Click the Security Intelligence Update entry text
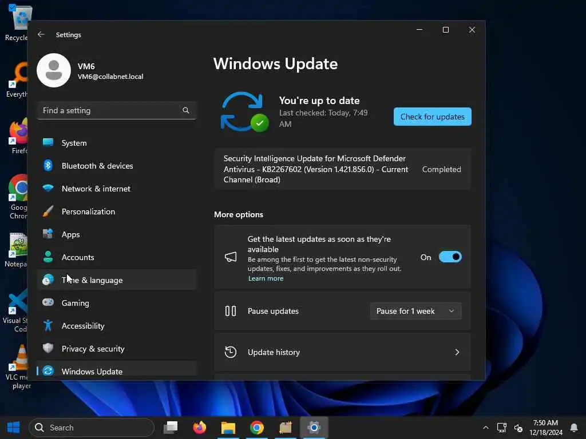 [316, 169]
